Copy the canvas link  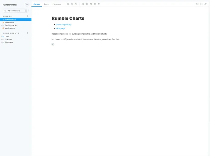205,4
